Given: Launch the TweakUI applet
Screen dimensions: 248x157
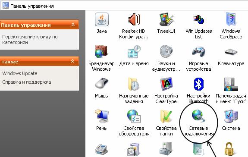Looking at the screenshot, I should tap(166, 19).
